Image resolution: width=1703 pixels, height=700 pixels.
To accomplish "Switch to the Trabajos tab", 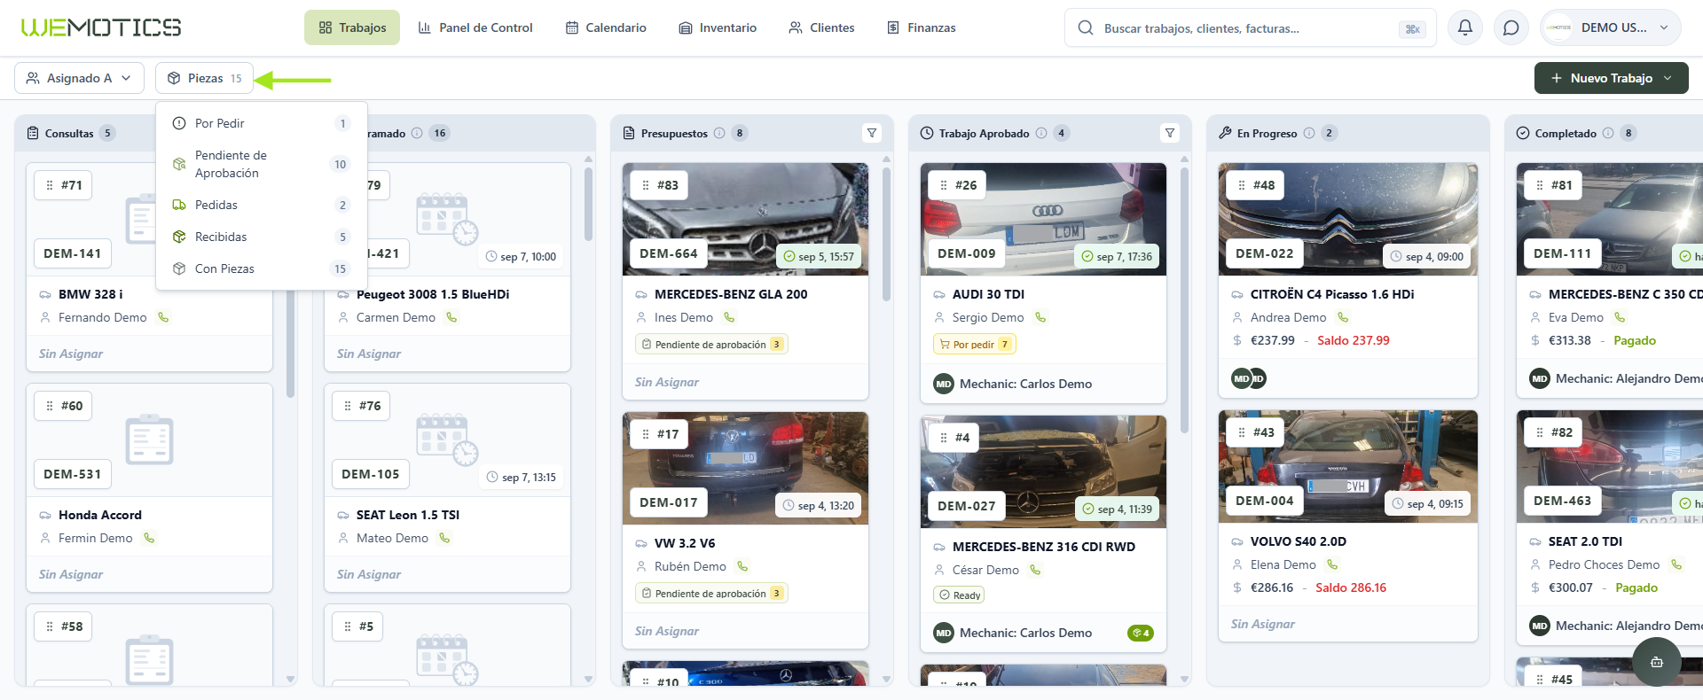I will tap(352, 27).
